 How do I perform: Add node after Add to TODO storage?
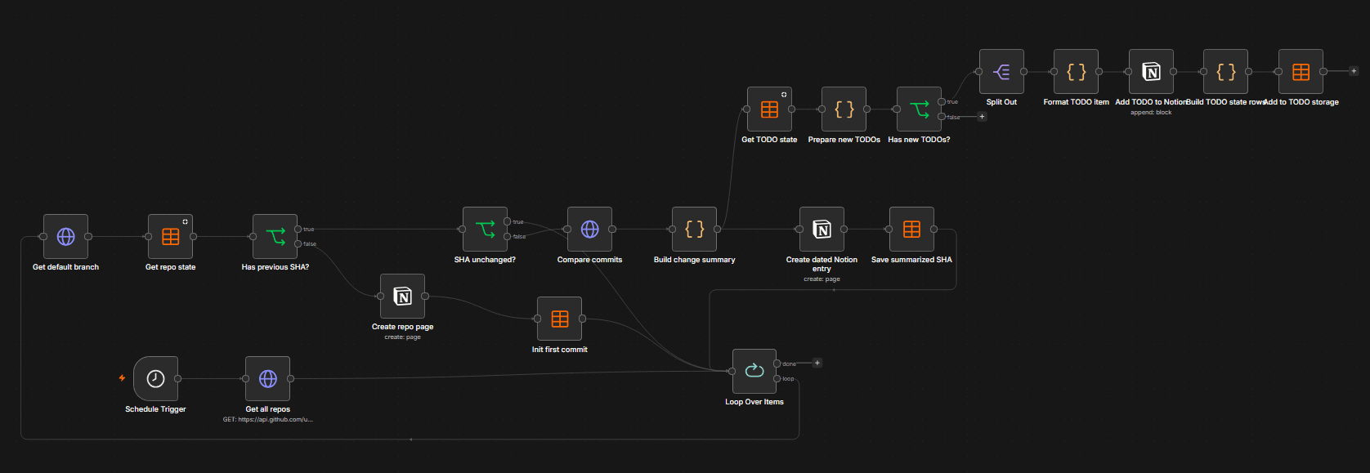click(1354, 71)
